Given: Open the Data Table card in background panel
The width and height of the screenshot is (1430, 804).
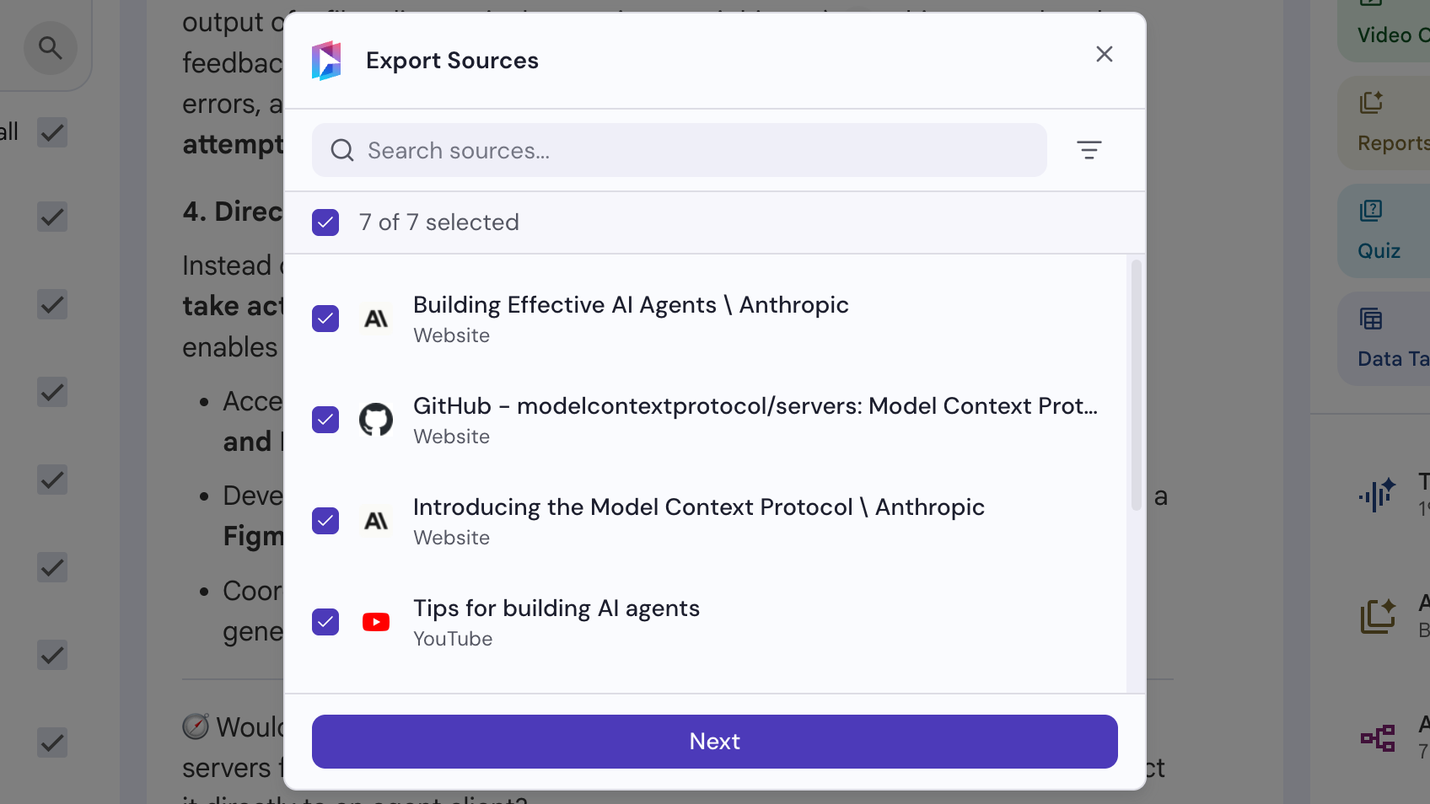Looking at the screenshot, I should (1384, 339).
